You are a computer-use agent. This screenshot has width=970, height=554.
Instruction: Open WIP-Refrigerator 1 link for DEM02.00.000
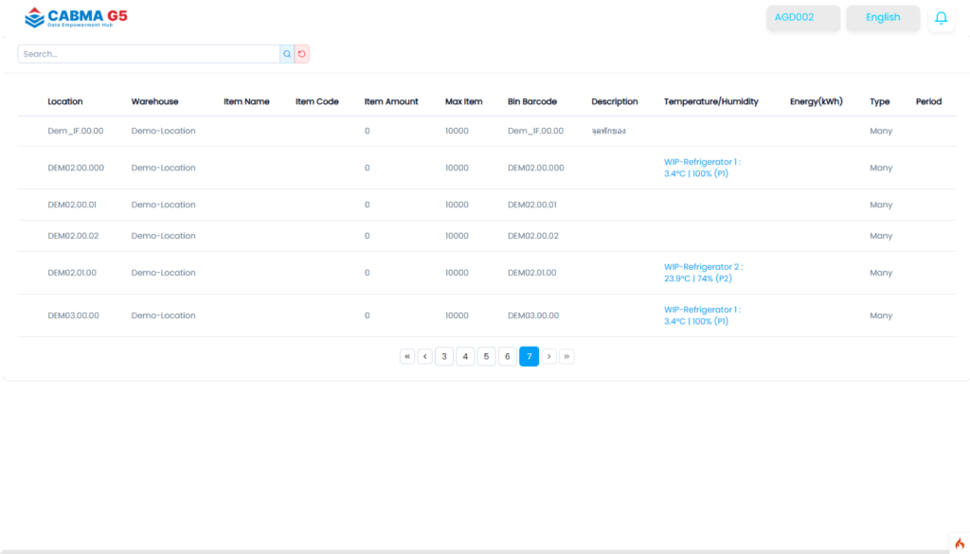click(x=701, y=168)
